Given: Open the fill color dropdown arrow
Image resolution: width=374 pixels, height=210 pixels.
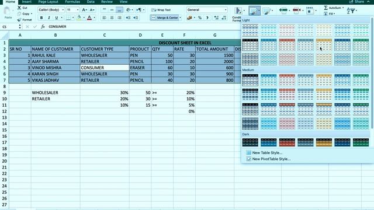Looking at the screenshot, I should (x=84, y=17).
